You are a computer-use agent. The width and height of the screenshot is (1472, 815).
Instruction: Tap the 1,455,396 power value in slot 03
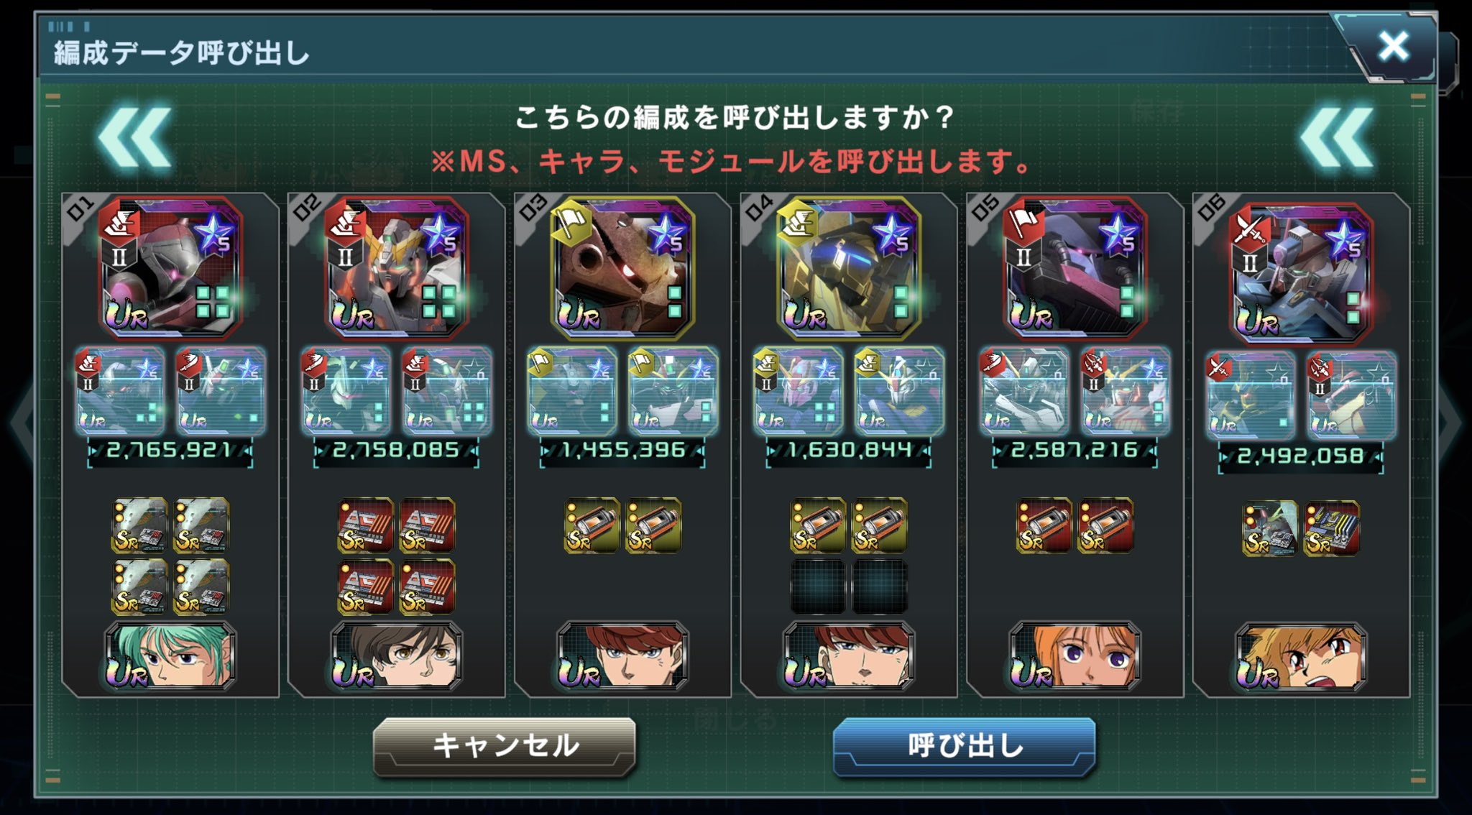(x=622, y=451)
